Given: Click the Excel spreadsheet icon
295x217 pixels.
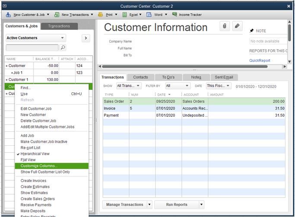Looking at the screenshot, I should pyautogui.click(x=124, y=15).
